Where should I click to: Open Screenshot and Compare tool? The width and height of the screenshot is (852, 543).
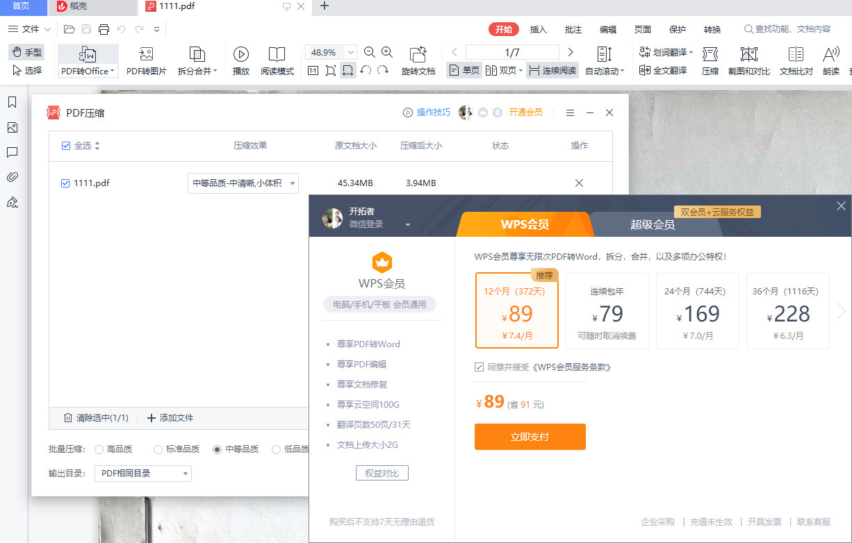748,61
